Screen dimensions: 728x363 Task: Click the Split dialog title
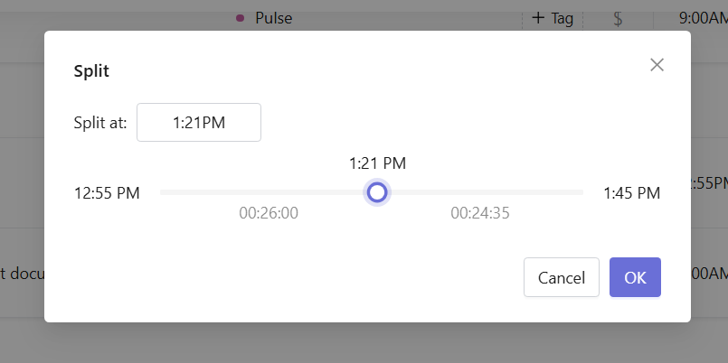tap(91, 71)
